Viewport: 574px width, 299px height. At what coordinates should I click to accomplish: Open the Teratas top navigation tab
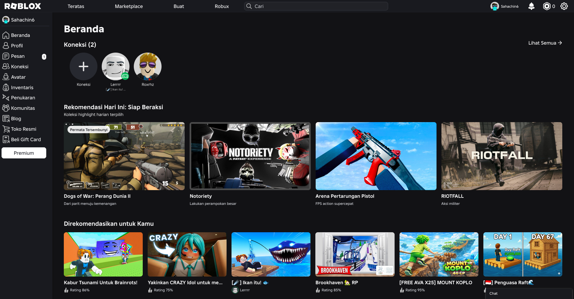tap(76, 6)
